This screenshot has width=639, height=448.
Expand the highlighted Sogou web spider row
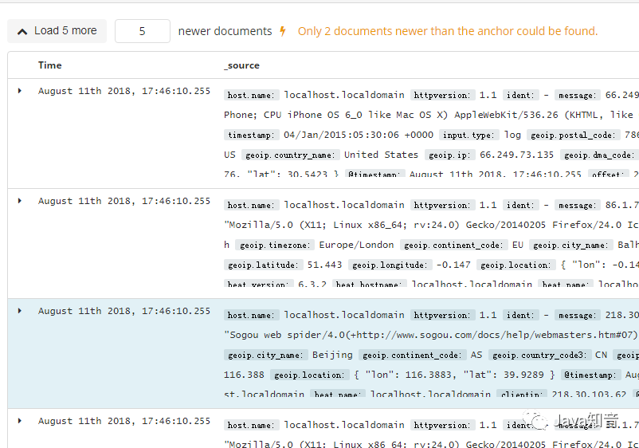(x=20, y=311)
